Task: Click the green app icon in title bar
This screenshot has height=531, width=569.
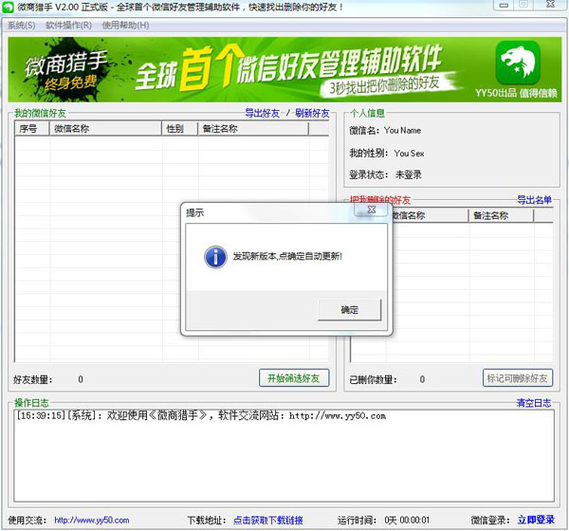Action: (x=8, y=7)
